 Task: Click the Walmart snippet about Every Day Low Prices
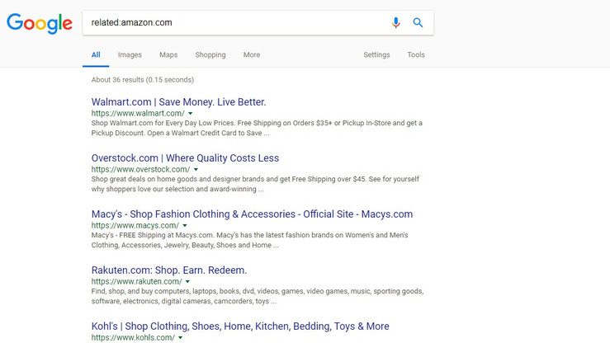[257, 128]
